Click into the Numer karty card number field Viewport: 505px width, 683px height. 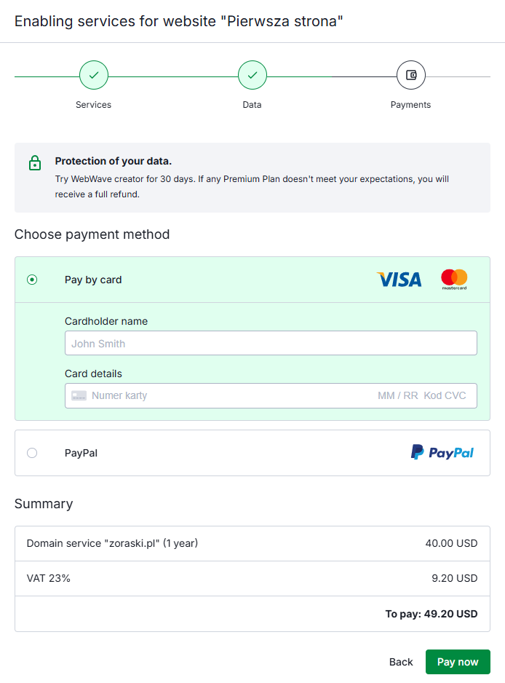click(x=218, y=395)
